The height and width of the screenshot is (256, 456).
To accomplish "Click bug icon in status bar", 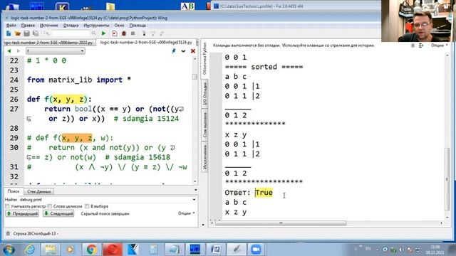I will 8,233.
